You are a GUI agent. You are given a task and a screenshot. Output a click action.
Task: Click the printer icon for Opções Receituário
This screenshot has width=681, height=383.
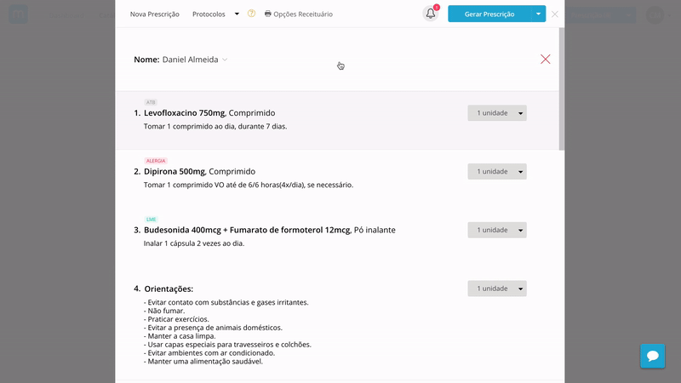pos(267,14)
